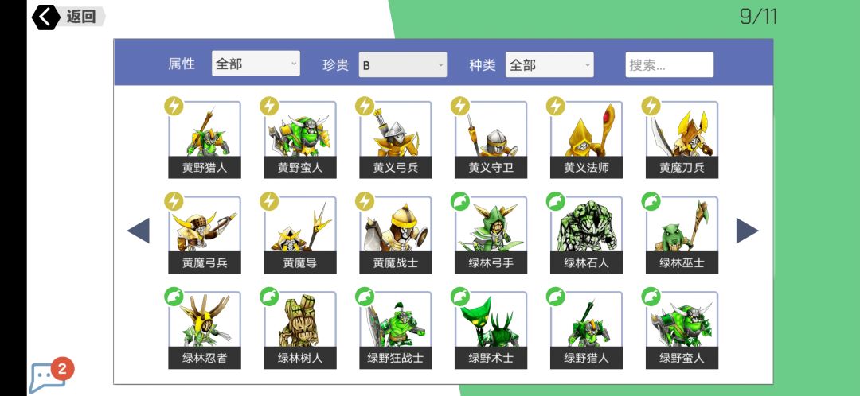Tap the leaf icon on 绿林巫士
Viewport: 860px width, 396px height.
(x=651, y=201)
